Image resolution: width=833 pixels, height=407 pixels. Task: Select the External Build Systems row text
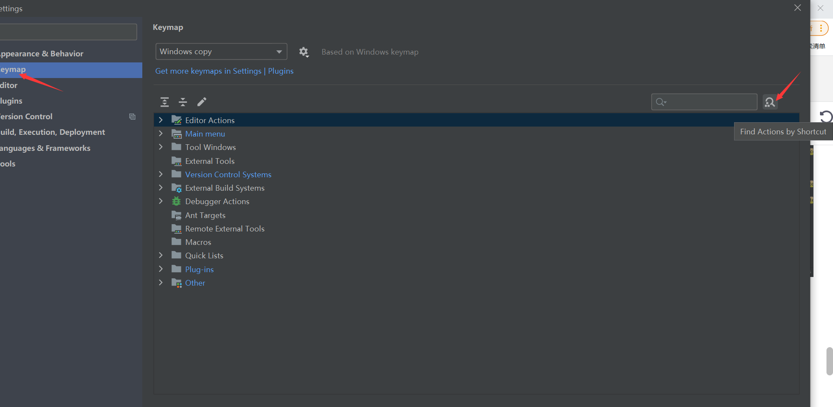[225, 188]
